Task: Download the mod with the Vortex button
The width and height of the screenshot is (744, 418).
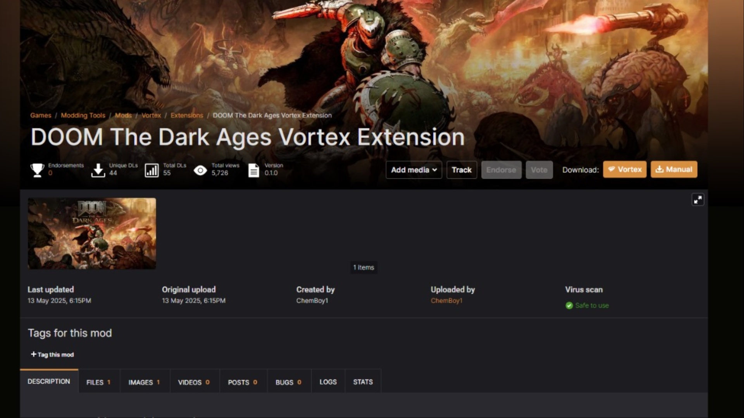Action: [624, 170]
